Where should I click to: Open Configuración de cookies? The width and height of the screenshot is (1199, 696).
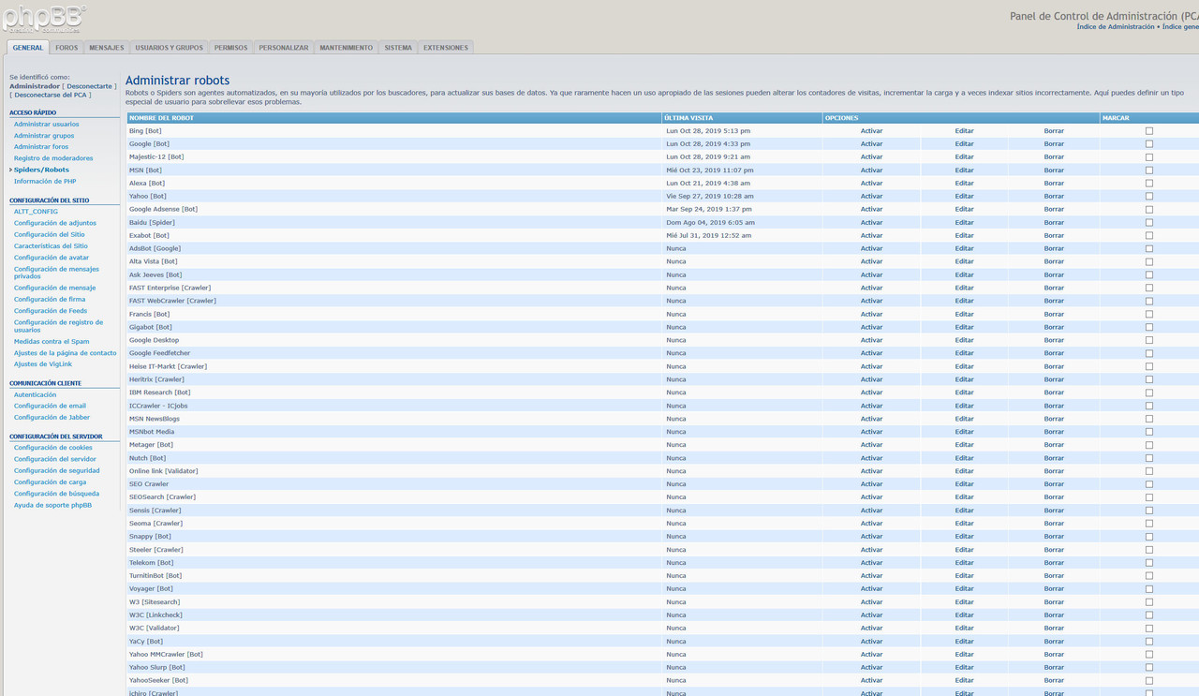pyautogui.click(x=53, y=448)
